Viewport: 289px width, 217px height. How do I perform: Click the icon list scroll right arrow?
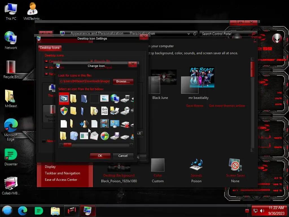pyautogui.click(x=131, y=145)
